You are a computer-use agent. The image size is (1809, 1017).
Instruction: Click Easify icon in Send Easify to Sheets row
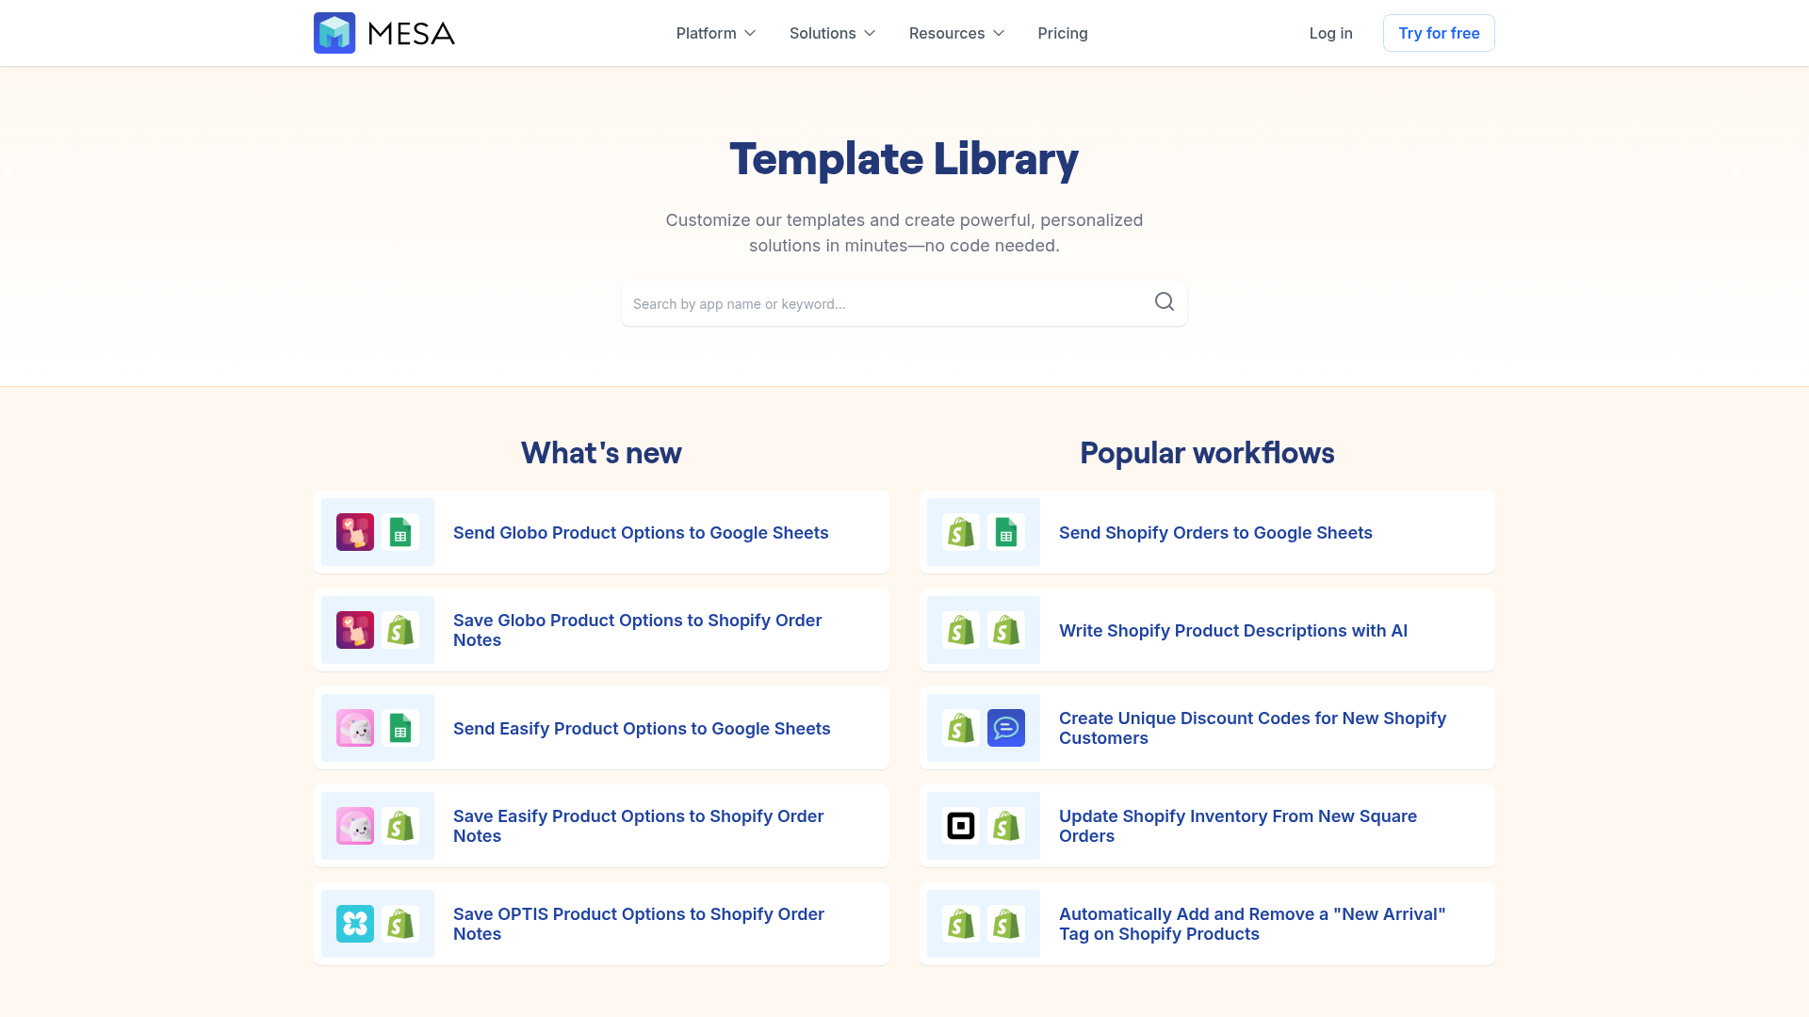coord(355,728)
